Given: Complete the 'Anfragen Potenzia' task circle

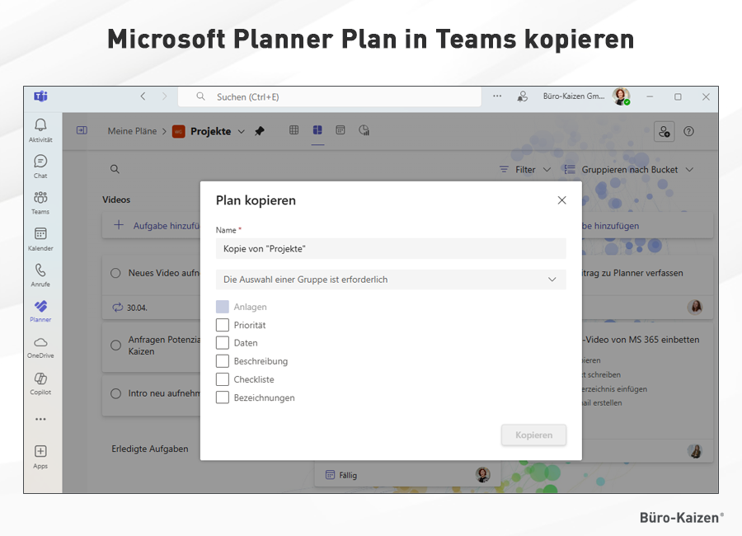Looking at the screenshot, I should (115, 346).
